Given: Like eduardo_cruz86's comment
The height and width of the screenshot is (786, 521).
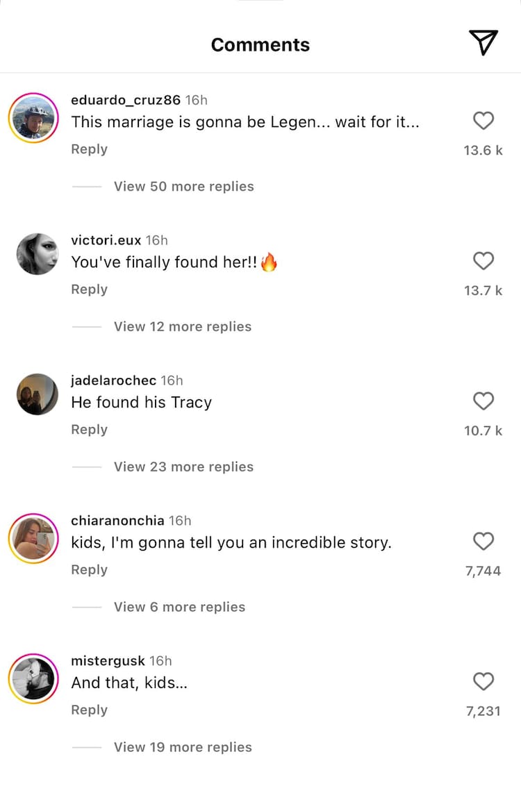Looking at the screenshot, I should click(x=483, y=121).
